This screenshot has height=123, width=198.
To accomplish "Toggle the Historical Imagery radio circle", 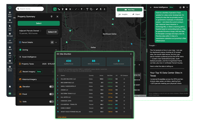I will 53,79.
